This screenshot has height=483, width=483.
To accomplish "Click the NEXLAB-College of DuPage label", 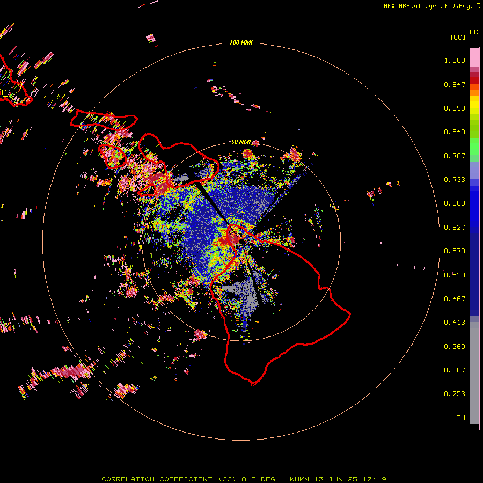I will (428, 6).
